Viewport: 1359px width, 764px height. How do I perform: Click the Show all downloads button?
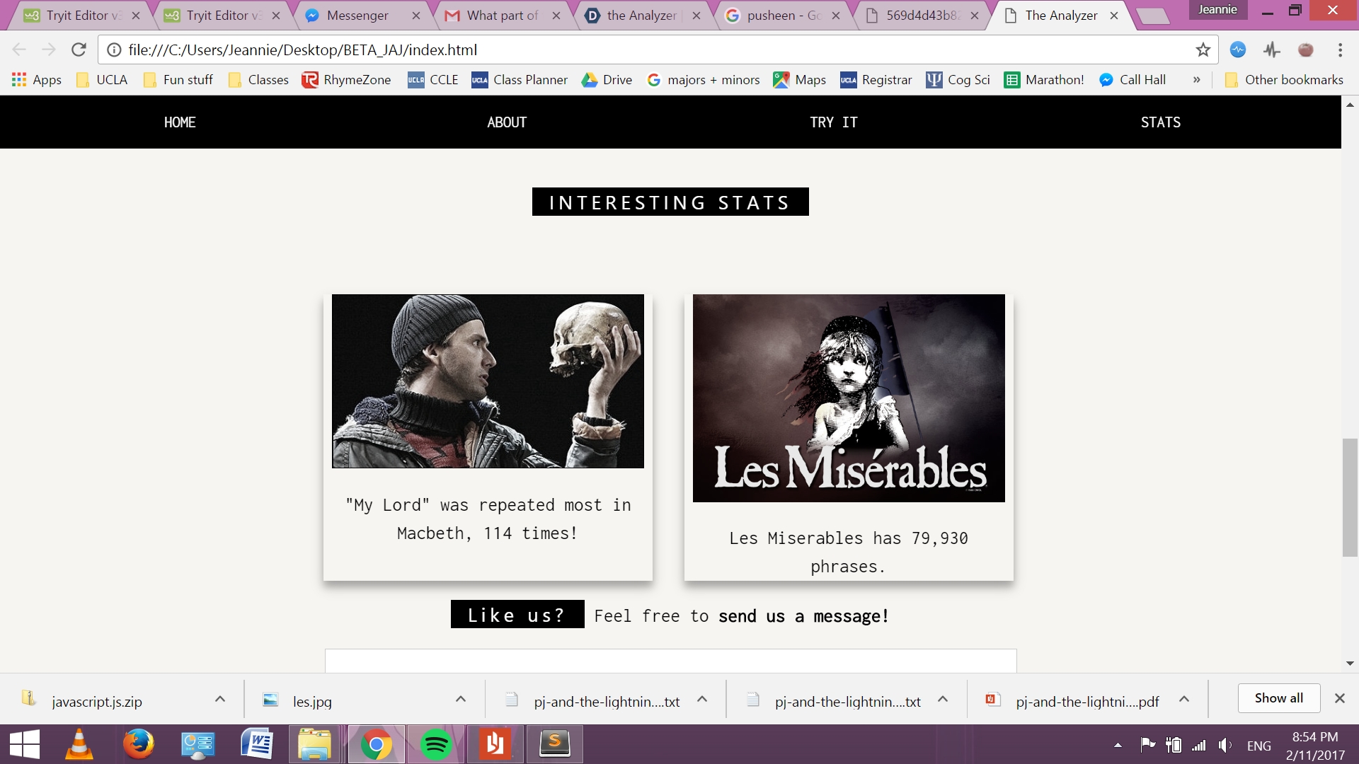coord(1278,698)
